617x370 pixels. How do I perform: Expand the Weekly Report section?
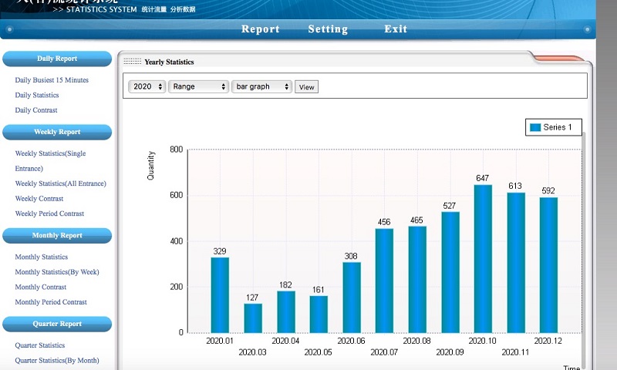57,132
